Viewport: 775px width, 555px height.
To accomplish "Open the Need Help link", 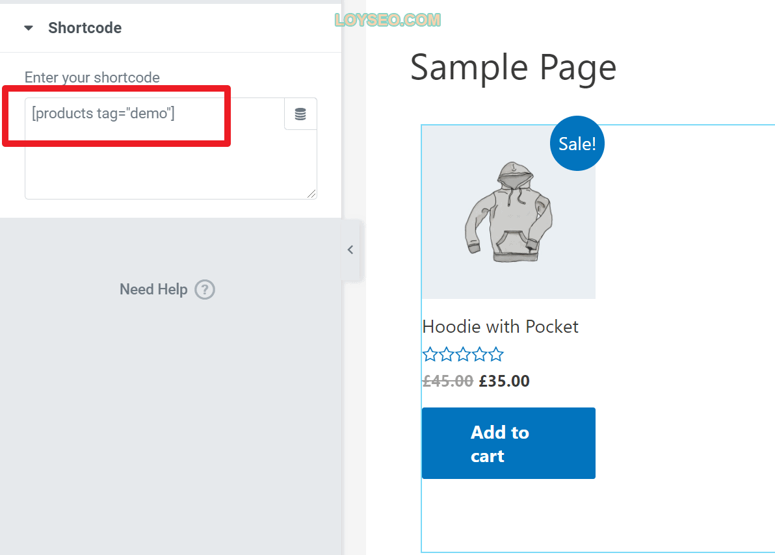I will click(x=153, y=289).
